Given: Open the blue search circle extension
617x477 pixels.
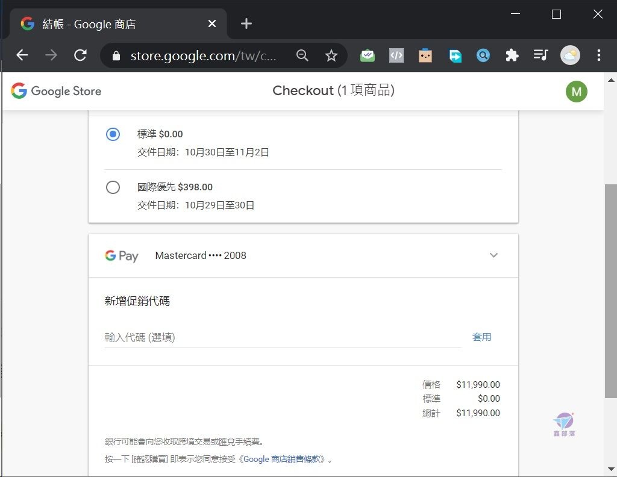Looking at the screenshot, I should point(483,55).
